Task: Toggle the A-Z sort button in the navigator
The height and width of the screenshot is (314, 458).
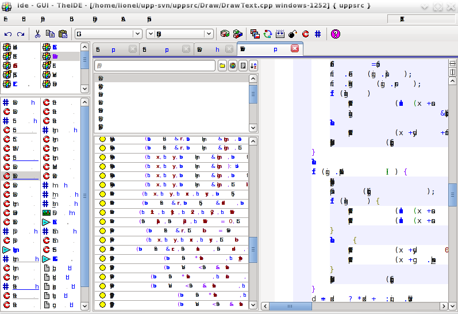Action: [x=253, y=66]
